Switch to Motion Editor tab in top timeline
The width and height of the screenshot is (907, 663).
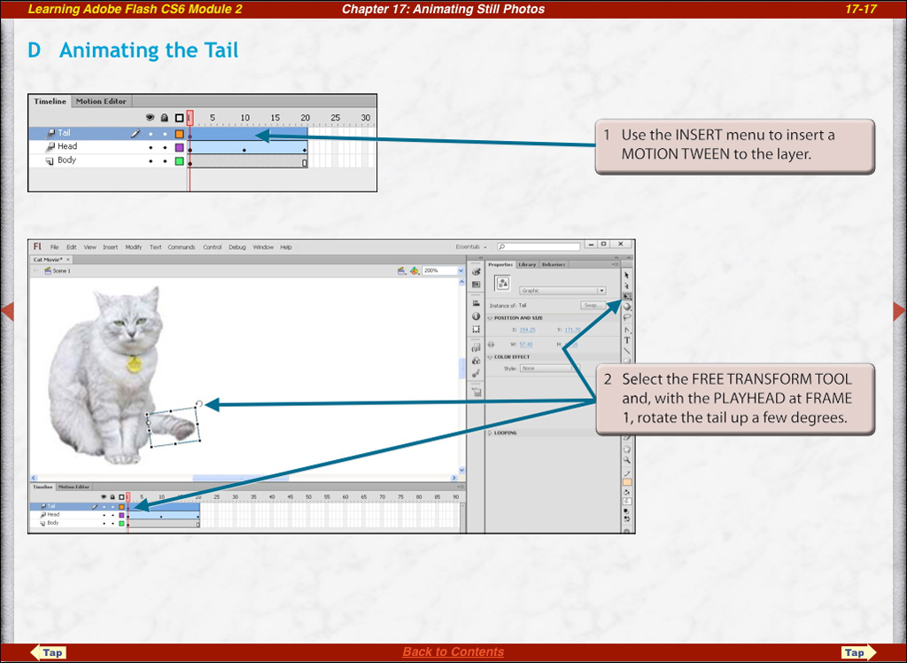(x=101, y=101)
